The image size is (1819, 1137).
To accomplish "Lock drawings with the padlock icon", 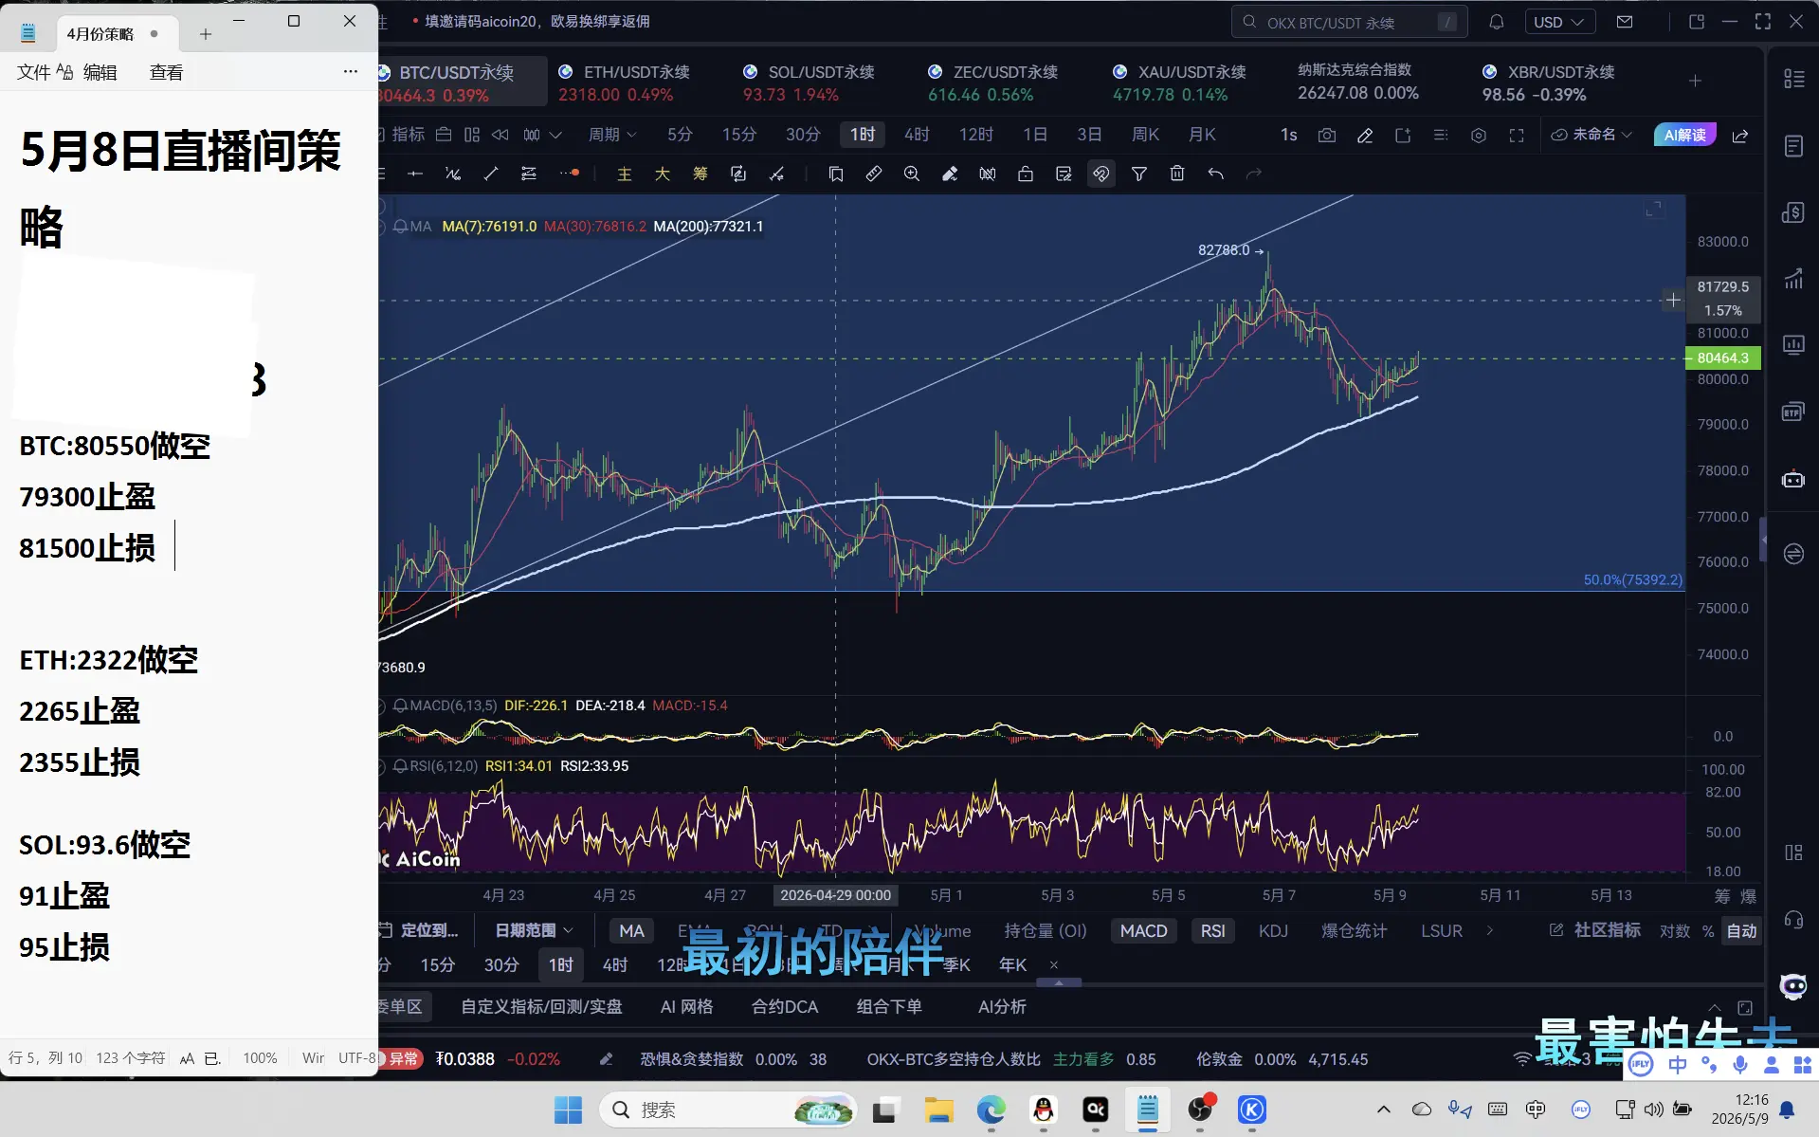I will pos(1026,174).
